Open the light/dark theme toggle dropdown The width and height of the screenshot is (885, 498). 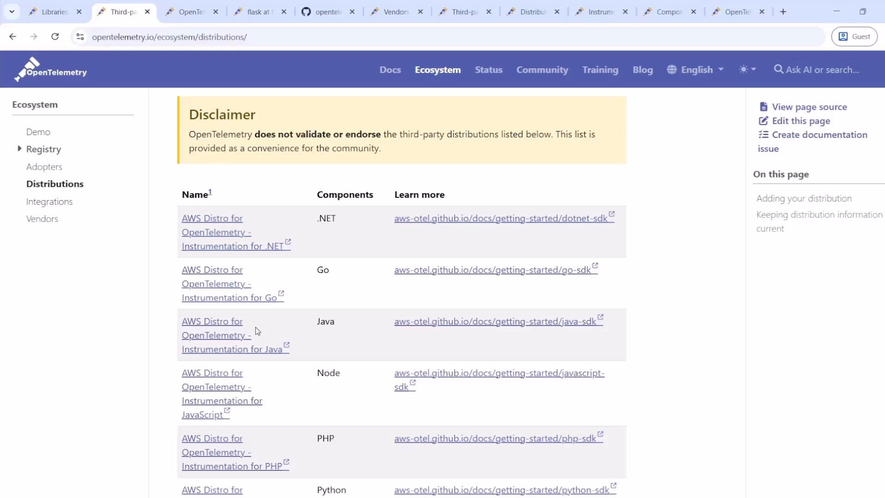pos(747,70)
